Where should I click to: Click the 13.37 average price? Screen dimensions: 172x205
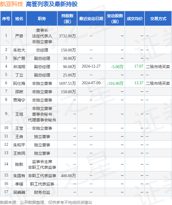[139, 83]
